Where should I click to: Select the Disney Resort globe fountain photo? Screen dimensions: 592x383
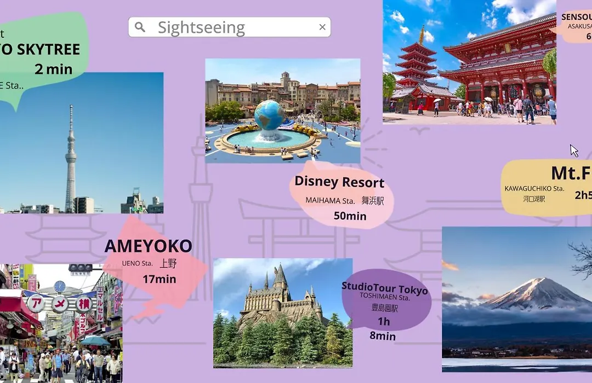[283, 111]
